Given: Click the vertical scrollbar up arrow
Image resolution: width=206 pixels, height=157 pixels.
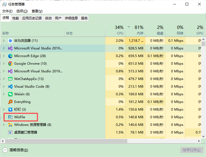Looking at the screenshot, I should [203, 39].
